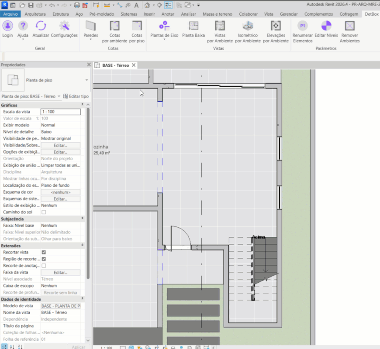Click the <nenhum> Esquema de cor button
This screenshot has width=380, height=349.
pyautogui.click(x=60, y=192)
